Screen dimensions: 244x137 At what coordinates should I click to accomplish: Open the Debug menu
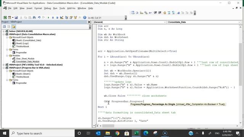[47, 8]
